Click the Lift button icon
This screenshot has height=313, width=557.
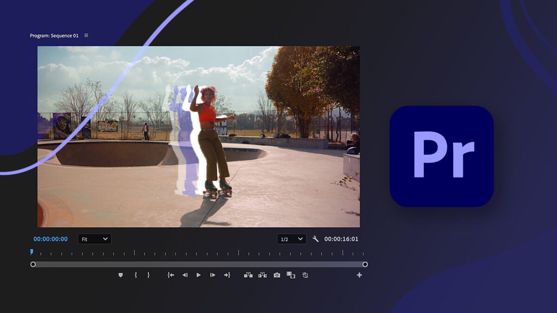(x=248, y=275)
